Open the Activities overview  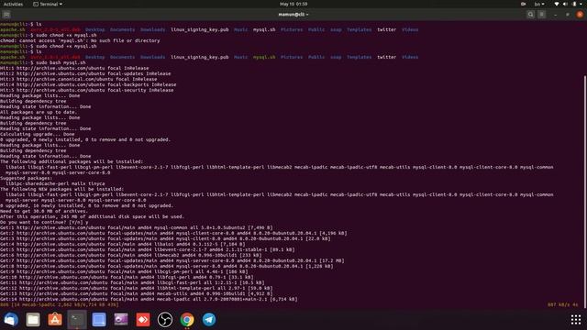point(13,4)
